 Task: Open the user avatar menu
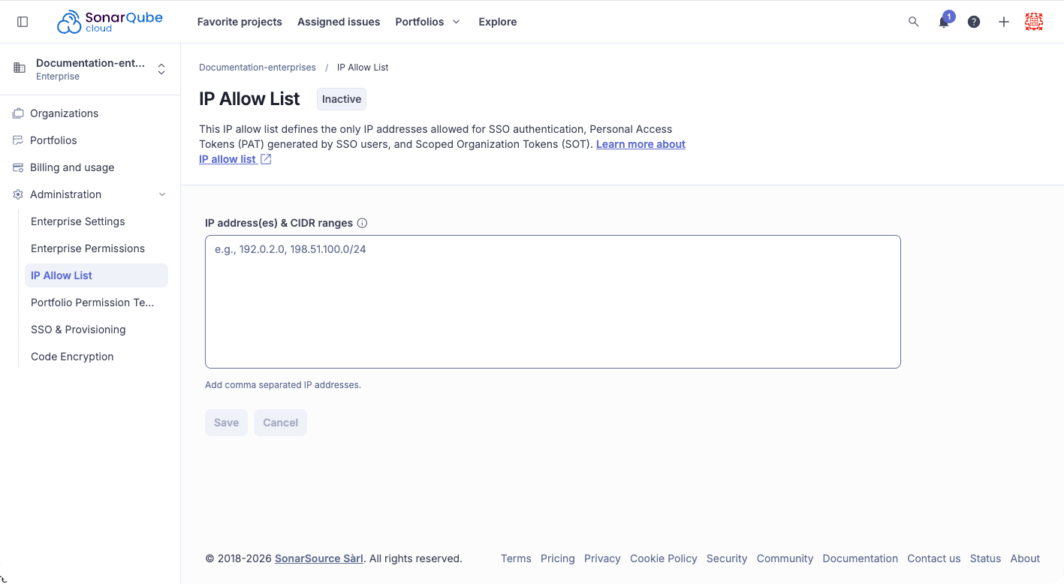(1034, 22)
